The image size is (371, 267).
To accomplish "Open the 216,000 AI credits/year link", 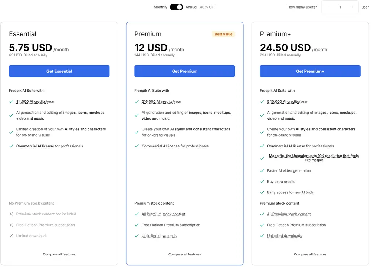I will tap(158, 101).
